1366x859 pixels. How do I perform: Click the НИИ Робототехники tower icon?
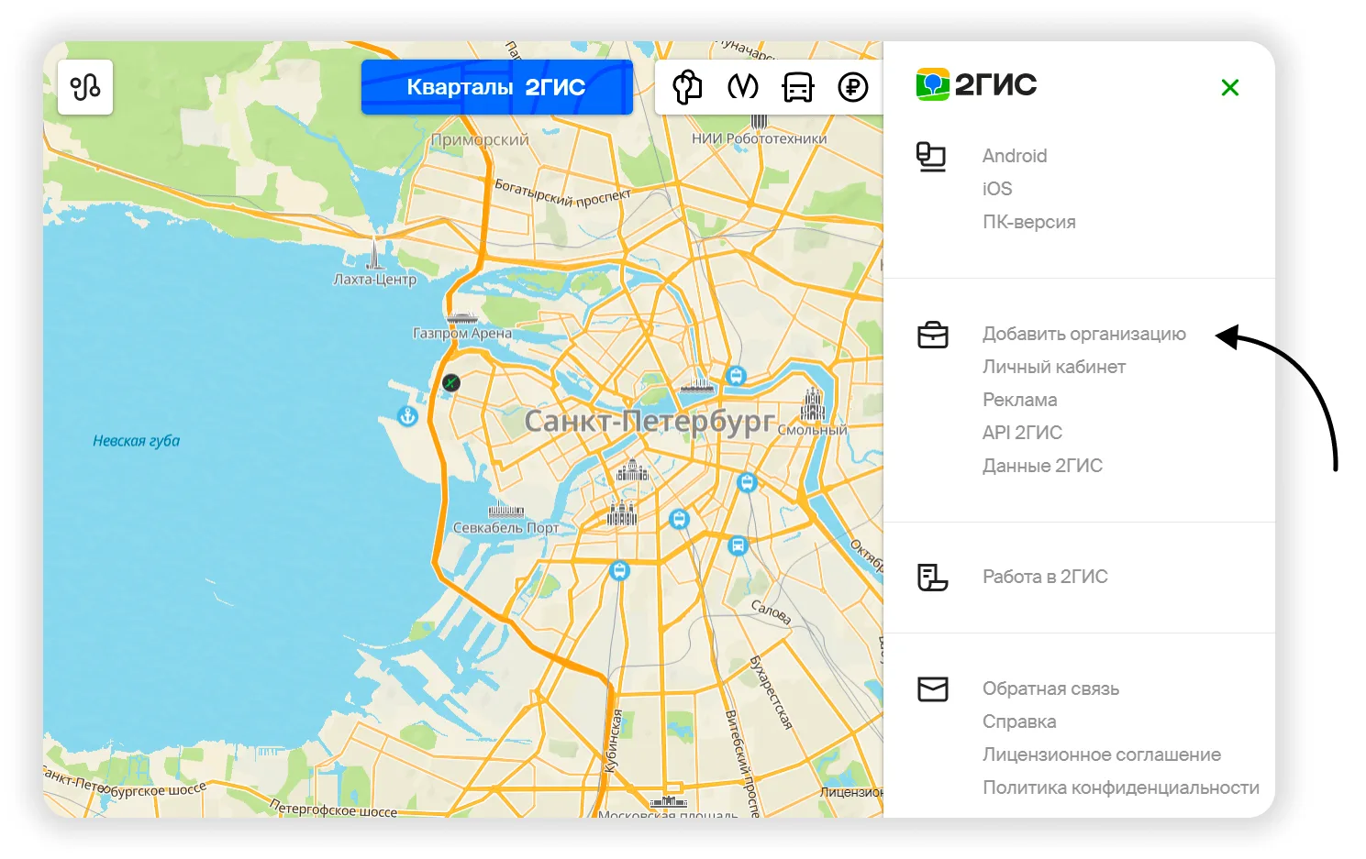click(x=759, y=122)
